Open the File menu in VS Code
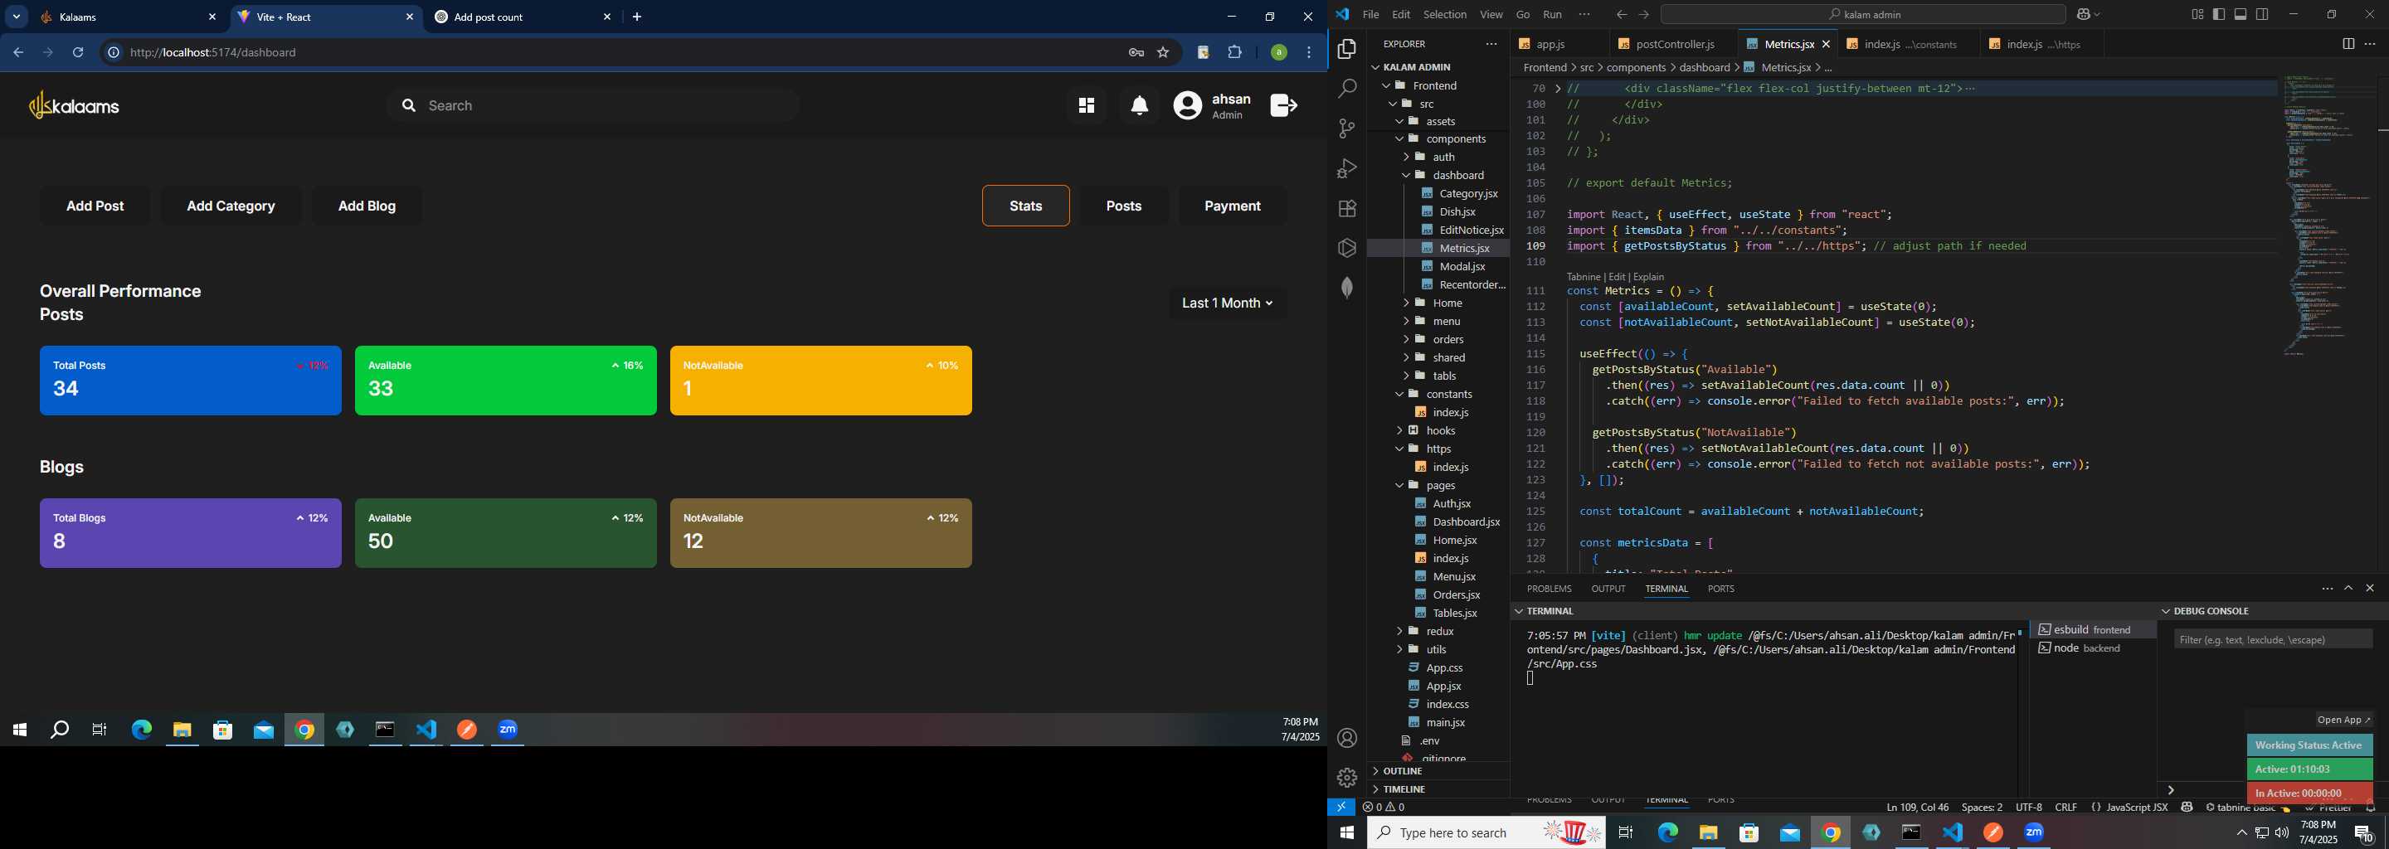The width and height of the screenshot is (2389, 849). click(1370, 15)
